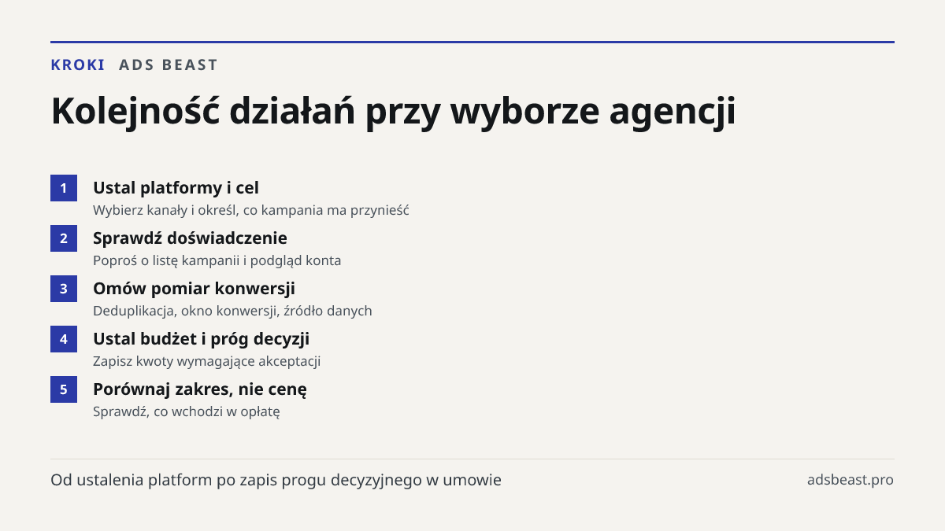The height and width of the screenshot is (531, 945).
Task: Select the title 'Ustal budżet i próg decyzji'
Action: tap(201, 339)
